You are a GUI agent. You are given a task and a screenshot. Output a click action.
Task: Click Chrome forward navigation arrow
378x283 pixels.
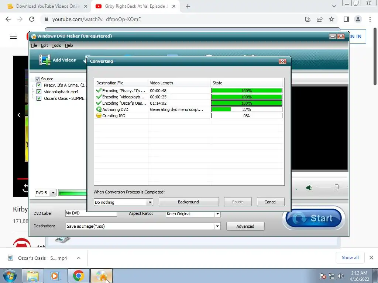pyautogui.click(x=20, y=19)
